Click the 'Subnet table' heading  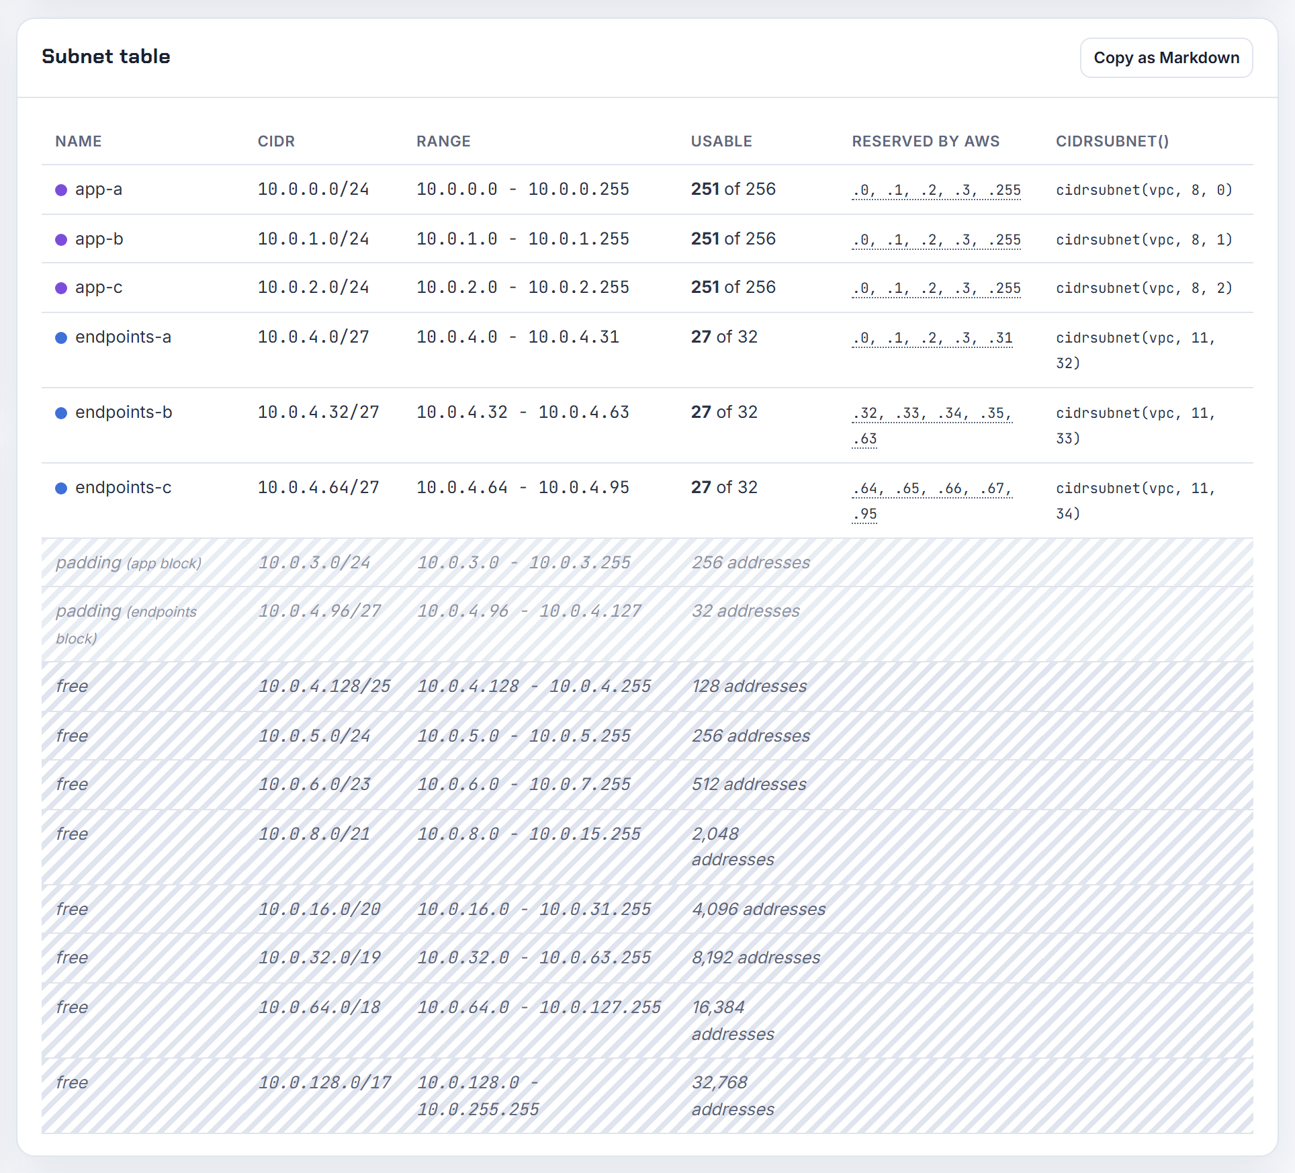point(106,56)
